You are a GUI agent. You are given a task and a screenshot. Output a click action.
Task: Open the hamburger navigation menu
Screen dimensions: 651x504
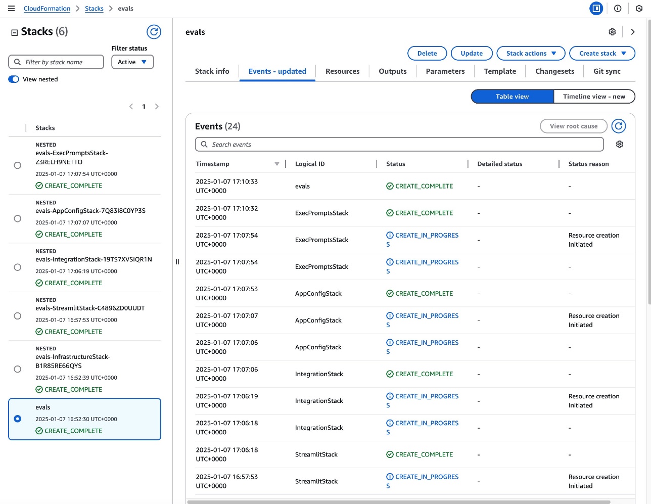pyautogui.click(x=11, y=9)
